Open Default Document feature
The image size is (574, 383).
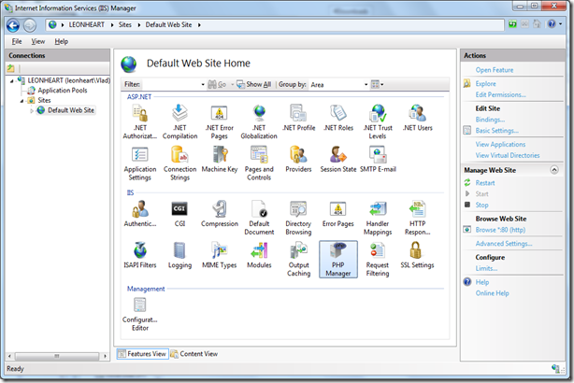(259, 218)
